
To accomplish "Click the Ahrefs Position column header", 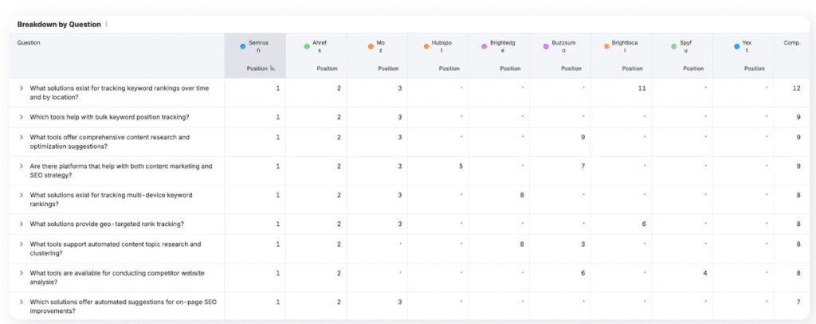I will tap(327, 68).
